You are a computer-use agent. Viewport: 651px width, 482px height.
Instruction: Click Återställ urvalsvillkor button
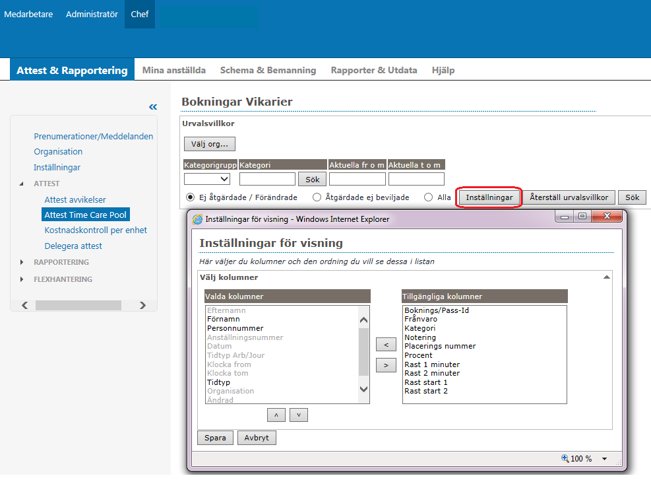[569, 197]
